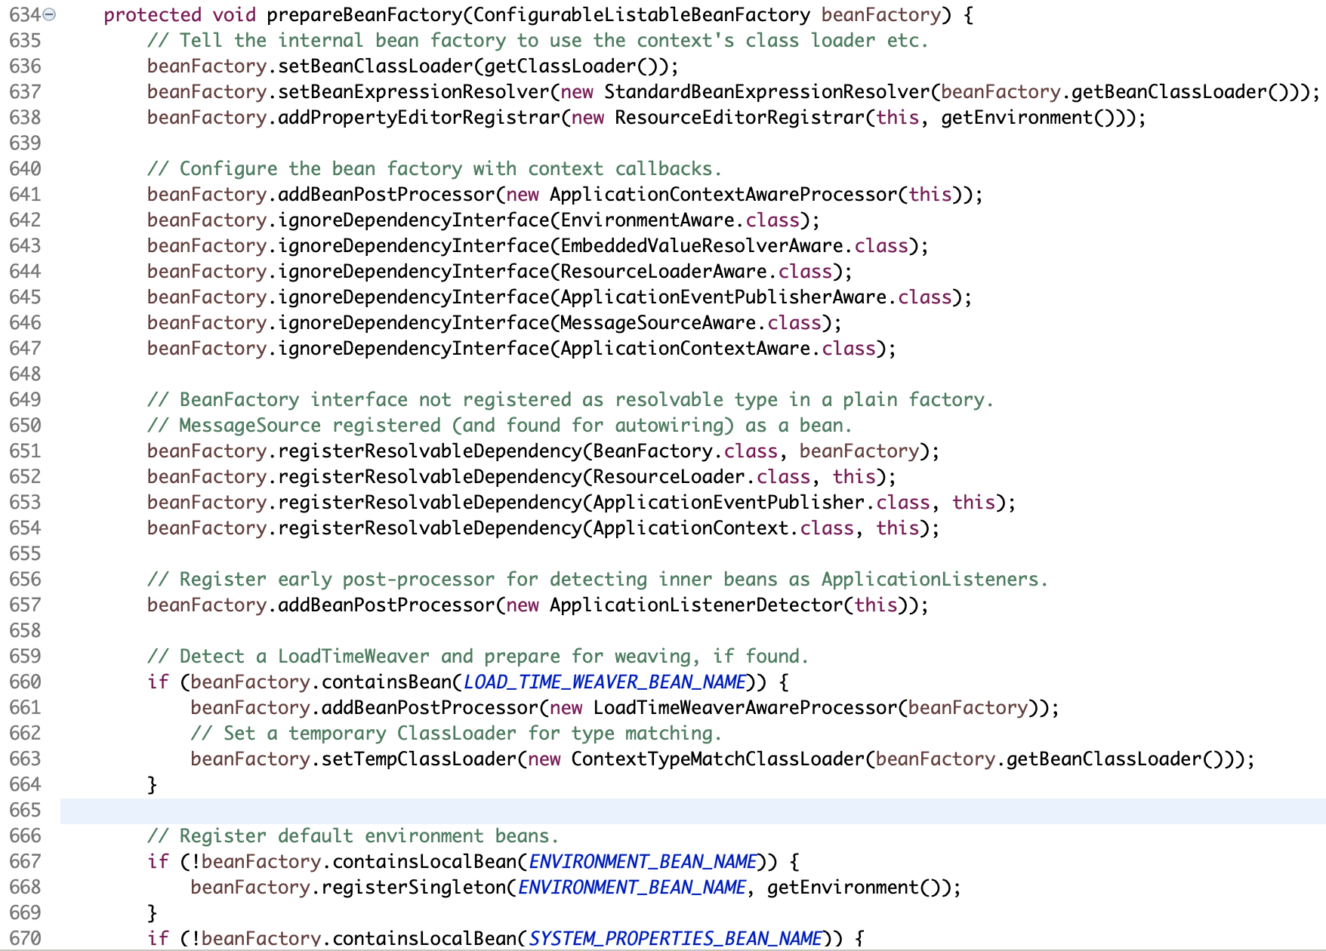The image size is (1326, 951).
Task: Click ApplicationListenerDetector on line 657
Action: 696,605
